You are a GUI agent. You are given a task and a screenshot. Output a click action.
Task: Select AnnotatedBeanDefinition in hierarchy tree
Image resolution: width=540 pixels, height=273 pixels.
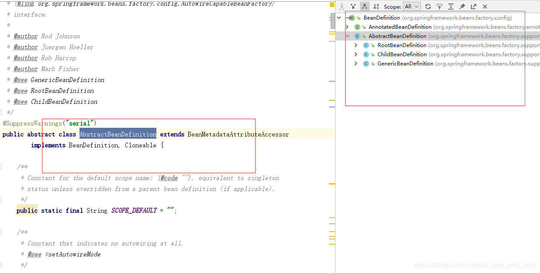coord(438,27)
